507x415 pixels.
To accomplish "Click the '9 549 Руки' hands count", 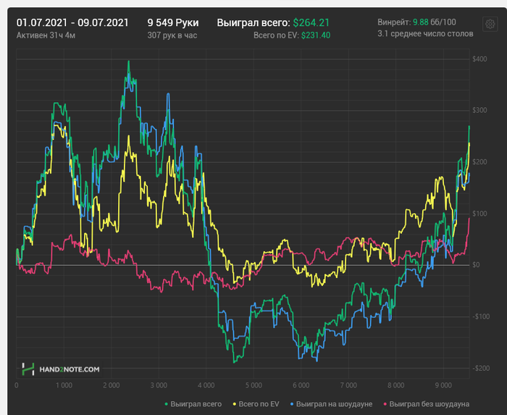I will coord(173,22).
